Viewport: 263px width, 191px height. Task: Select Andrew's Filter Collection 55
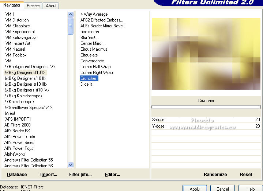click(29, 160)
